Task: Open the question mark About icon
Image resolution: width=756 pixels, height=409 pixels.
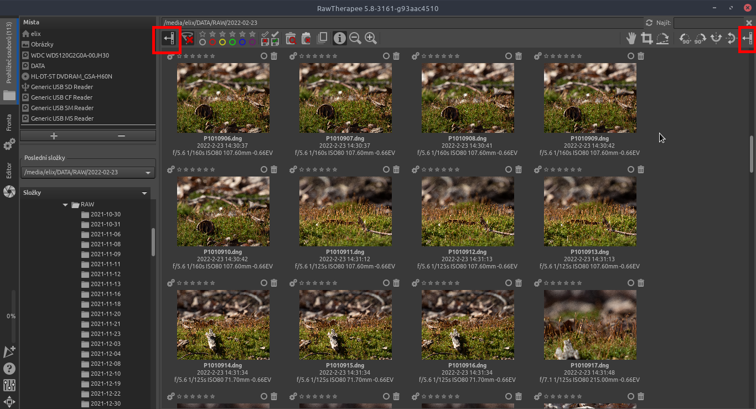Action: [x=9, y=369]
